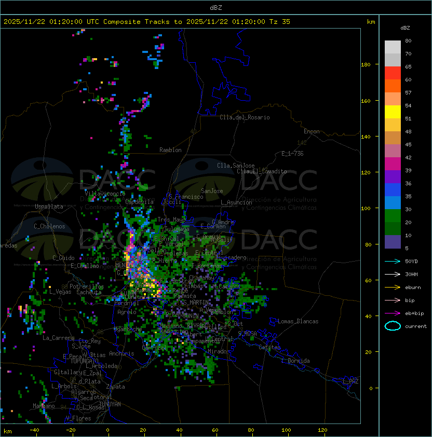Pick the dark orange 57-60 dBZ swatch
The image size is (432, 437).
393,86
